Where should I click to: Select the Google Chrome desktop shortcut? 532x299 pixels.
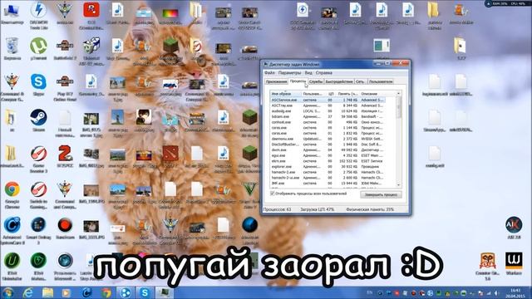12,195
